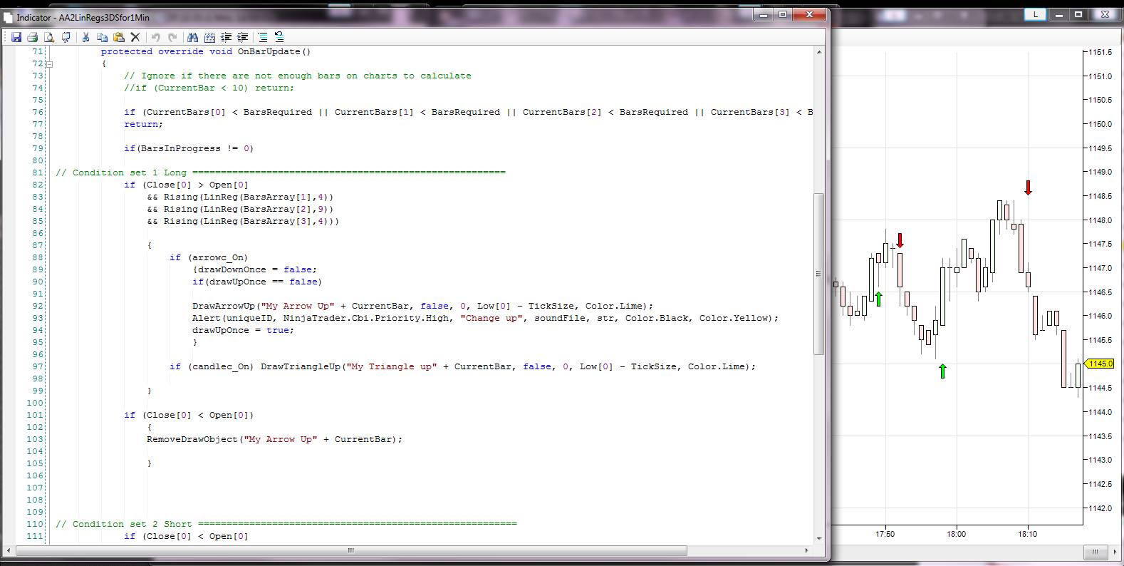This screenshot has height=566, width=1124.
Task: Click the code editor's horizontal scroll right arrow
Action: point(806,550)
